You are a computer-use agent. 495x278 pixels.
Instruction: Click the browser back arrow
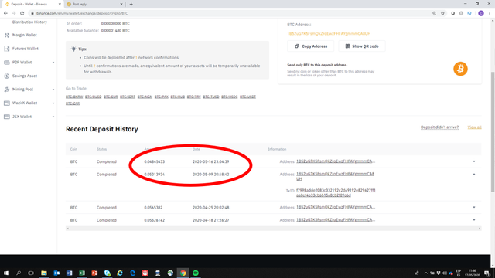(x=5, y=13)
